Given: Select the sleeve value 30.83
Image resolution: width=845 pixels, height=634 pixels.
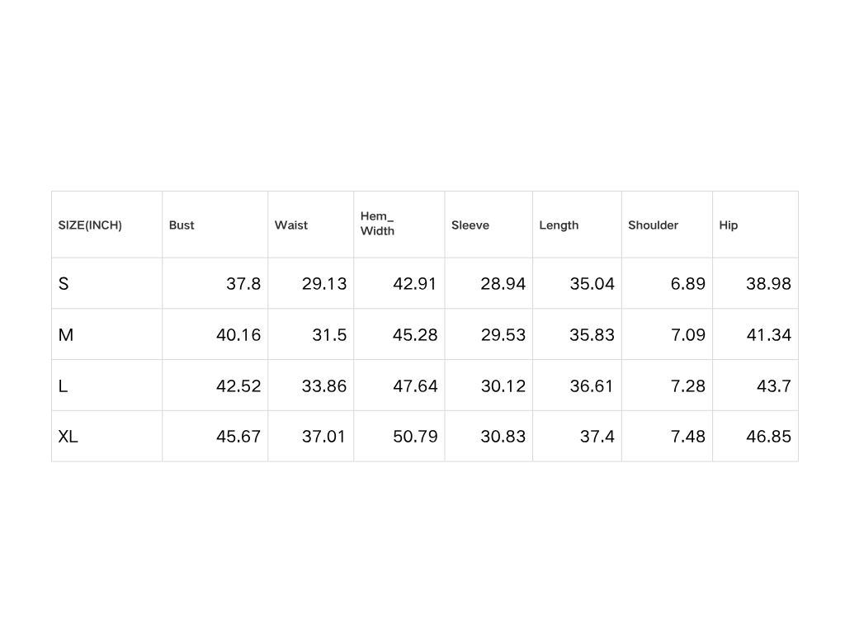Looking at the screenshot, I should [x=503, y=437].
